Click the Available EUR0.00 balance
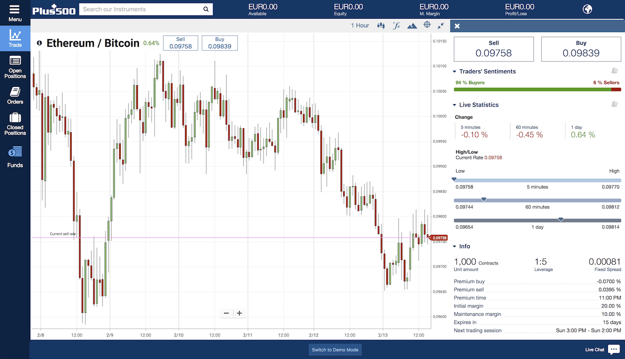 pos(263,10)
